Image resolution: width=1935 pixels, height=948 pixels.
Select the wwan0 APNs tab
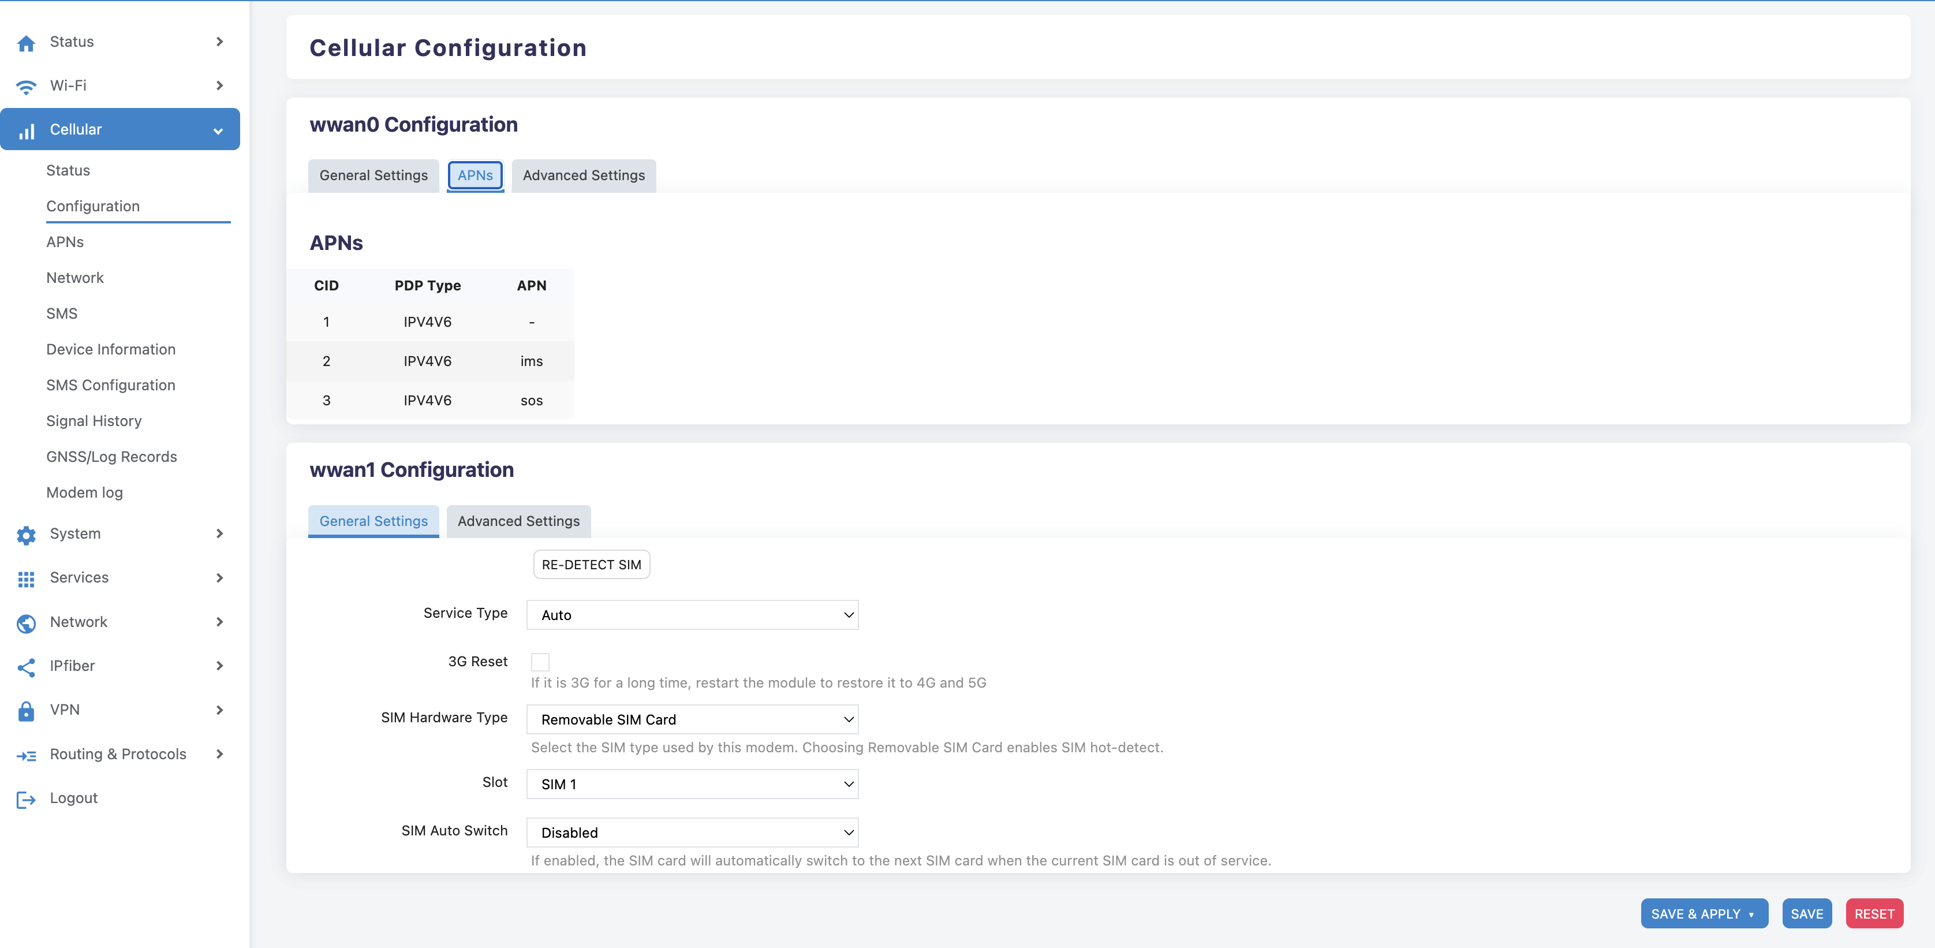click(475, 175)
